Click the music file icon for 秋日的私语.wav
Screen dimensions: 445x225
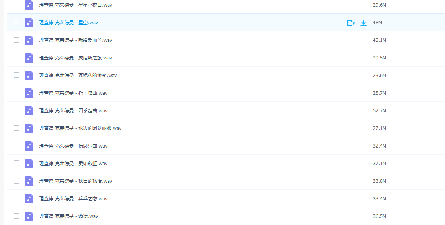(x=29, y=180)
